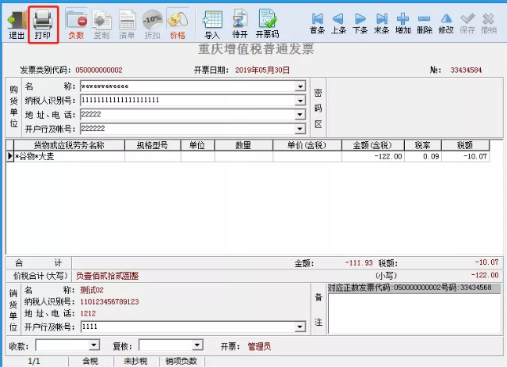Click the 退出 (Exit) icon
The width and height of the screenshot is (507, 367).
click(15, 22)
